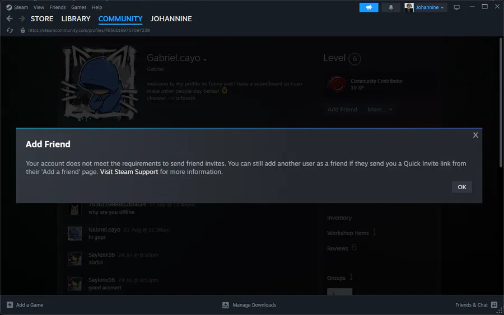Click the Steam logo icon in the title bar
Viewport: 504px width, 315px height.
pyautogui.click(x=9, y=7)
